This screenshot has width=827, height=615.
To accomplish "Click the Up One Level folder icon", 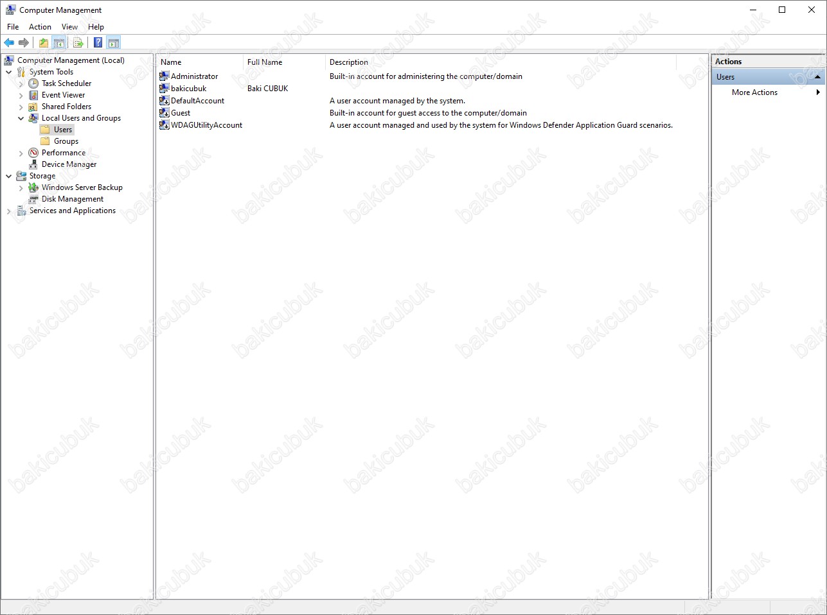I will (x=43, y=43).
